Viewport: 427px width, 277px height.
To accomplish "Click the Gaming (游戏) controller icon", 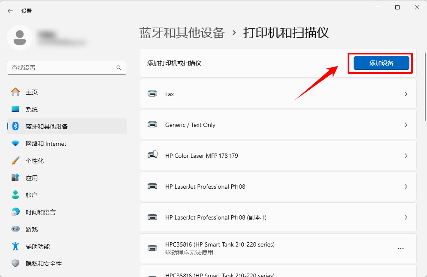I will tap(15, 229).
